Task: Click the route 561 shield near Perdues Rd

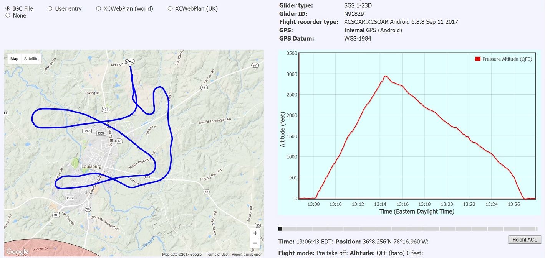Action: (x=204, y=88)
